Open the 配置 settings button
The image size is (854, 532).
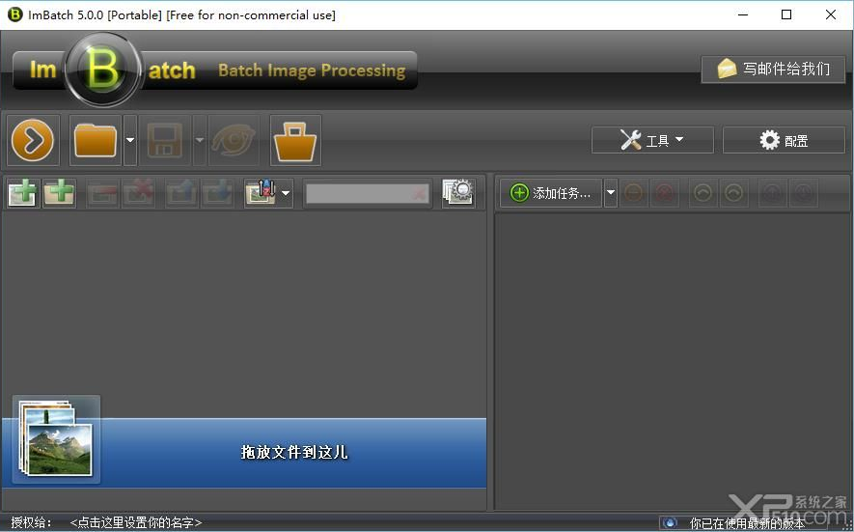(784, 140)
